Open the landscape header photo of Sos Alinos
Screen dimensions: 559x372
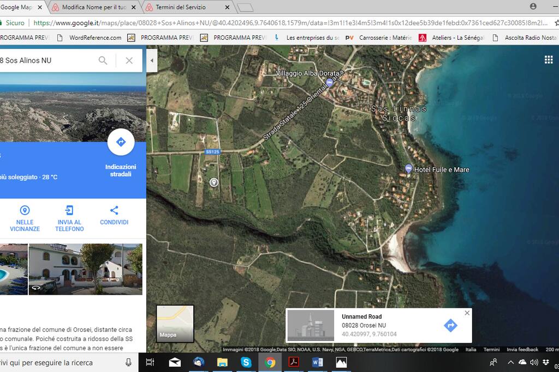pyautogui.click(x=73, y=107)
